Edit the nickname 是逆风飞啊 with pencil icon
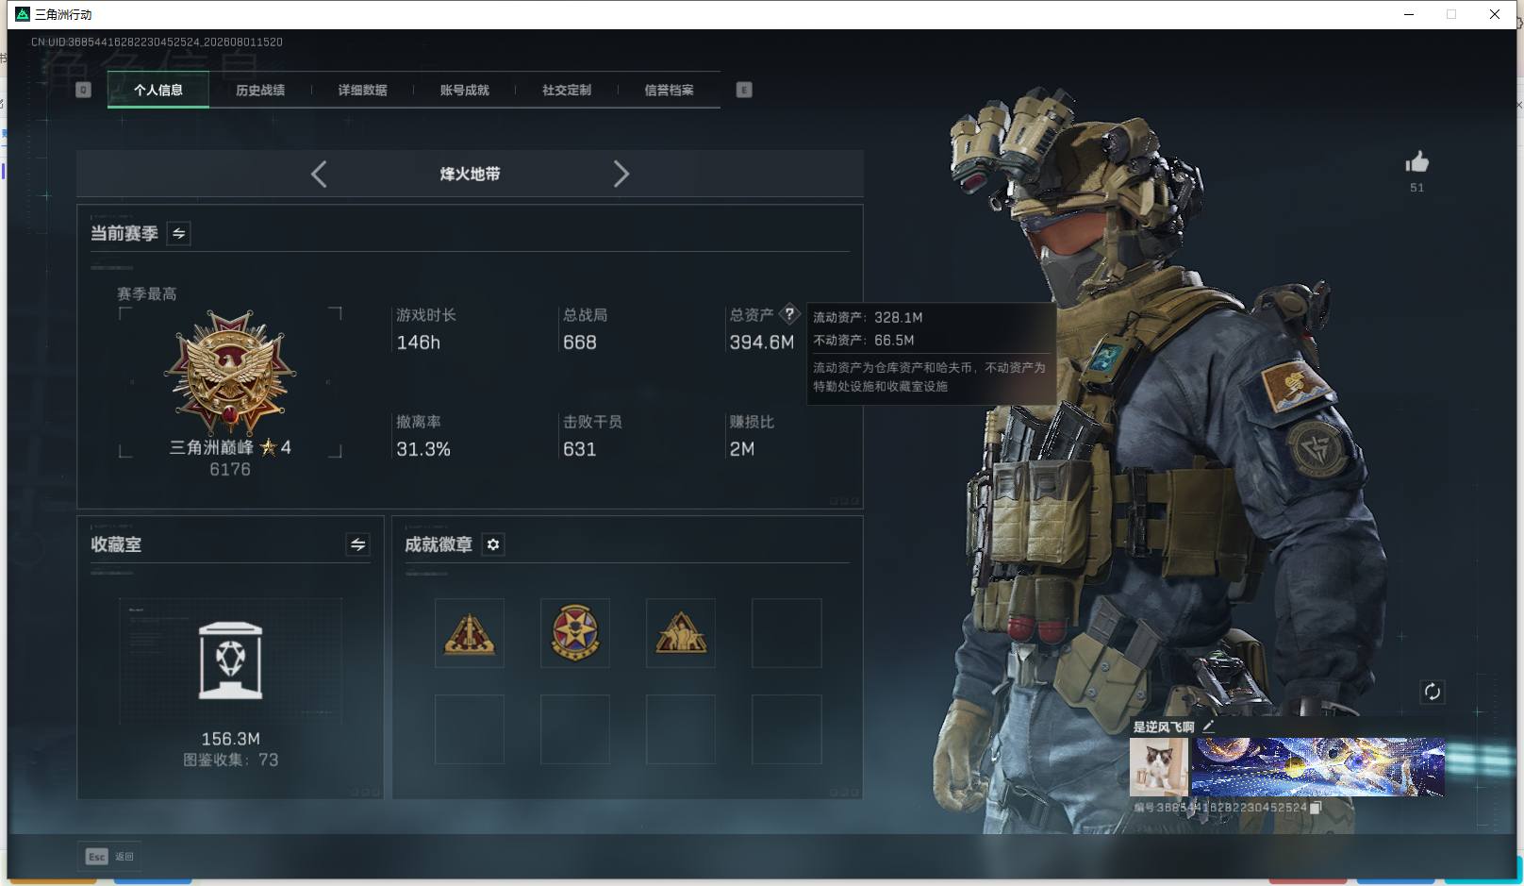This screenshot has height=886, width=1524. [x=1208, y=726]
